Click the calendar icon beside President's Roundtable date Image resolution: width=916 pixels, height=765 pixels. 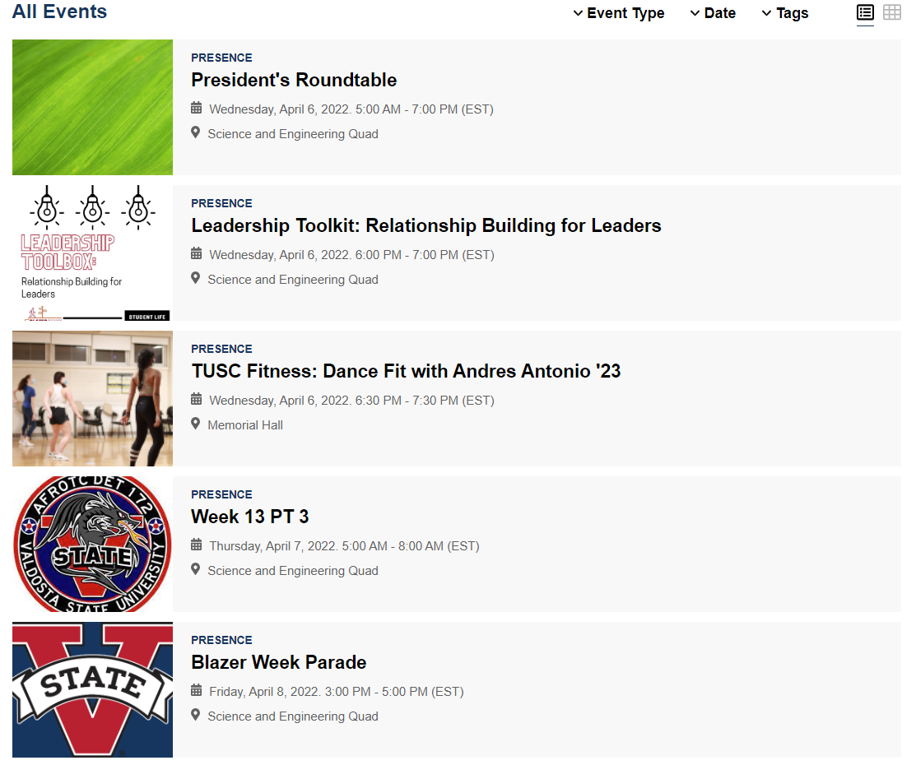(x=196, y=109)
